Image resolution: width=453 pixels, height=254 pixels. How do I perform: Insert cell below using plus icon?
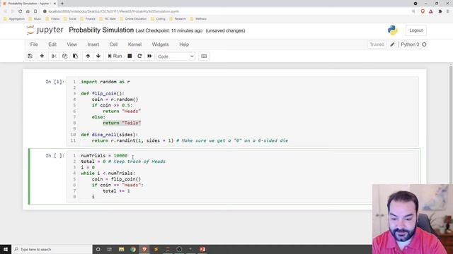pos(42,56)
